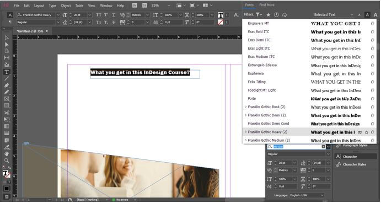Viewport: 381px width, 203px height.
Task: Open kerning Metrics dropdown in Character panel
Action: pyautogui.click(x=294, y=170)
